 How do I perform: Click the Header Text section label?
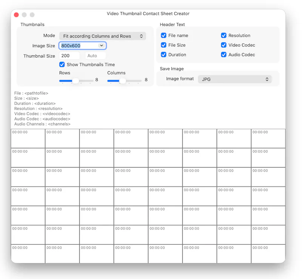coord(172,24)
